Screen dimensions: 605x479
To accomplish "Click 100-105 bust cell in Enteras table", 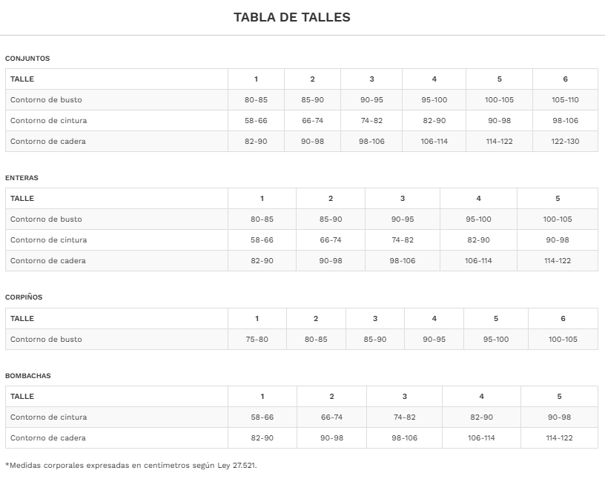I will click(558, 219).
